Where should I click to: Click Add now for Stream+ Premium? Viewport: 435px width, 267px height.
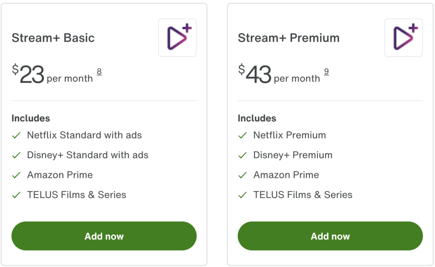tap(330, 236)
